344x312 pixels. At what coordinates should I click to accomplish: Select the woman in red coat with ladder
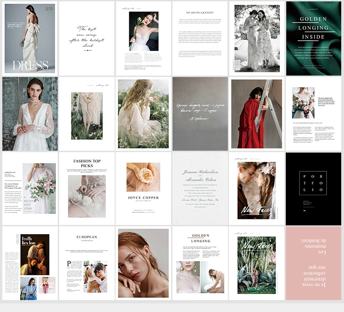point(257,114)
